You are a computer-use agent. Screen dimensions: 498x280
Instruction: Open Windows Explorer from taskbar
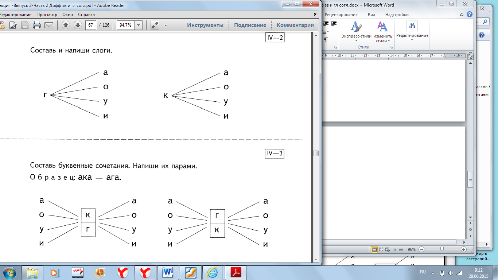coord(32,272)
